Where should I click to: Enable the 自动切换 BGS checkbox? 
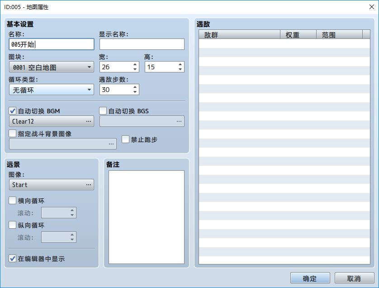coord(103,111)
